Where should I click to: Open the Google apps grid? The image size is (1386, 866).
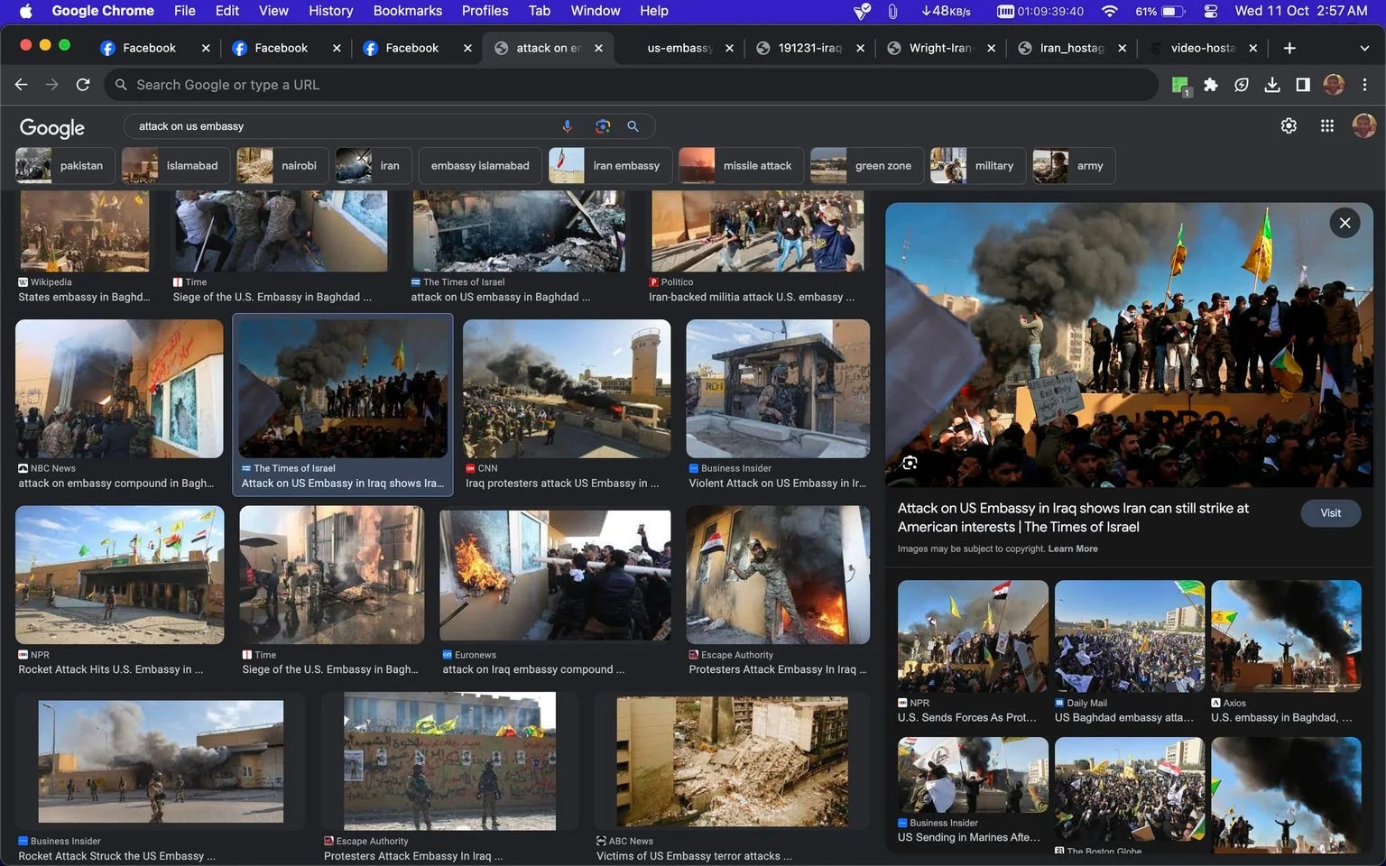click(x=1327, y=126)
